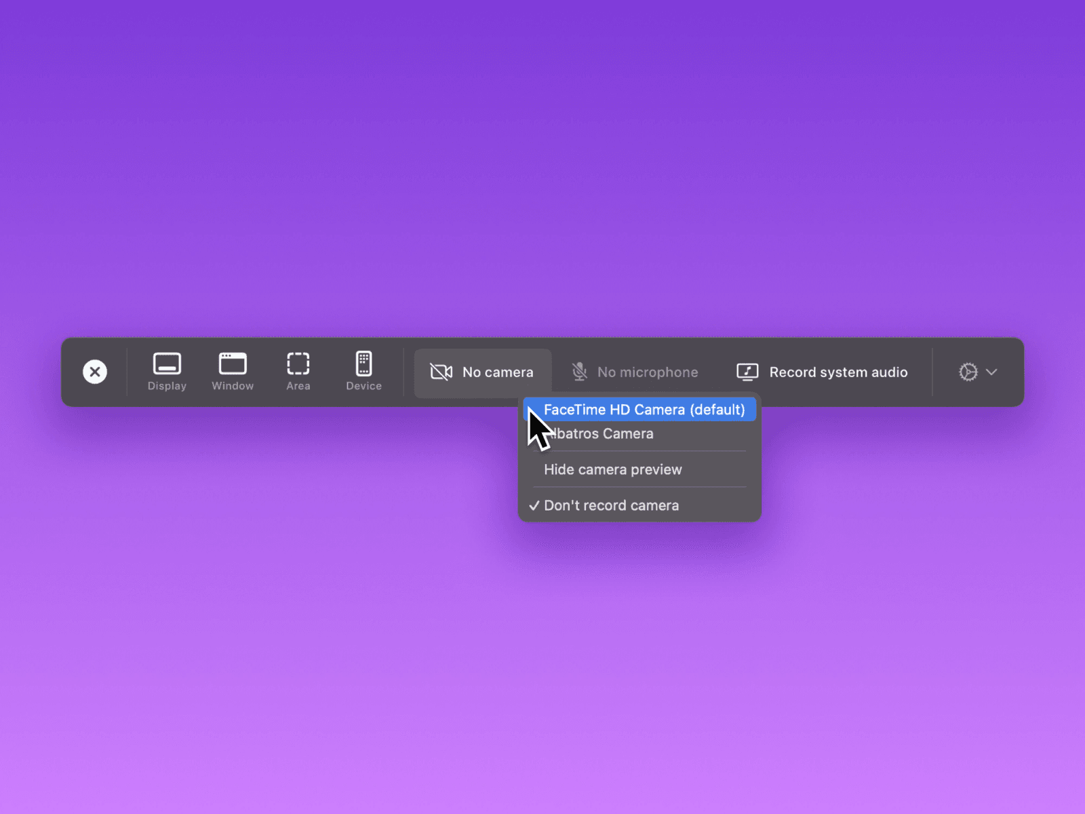Toggle "Record system audio" text
Image resolution: width=1085 pixels, height=814 pixels.
[x=838, y=372]
